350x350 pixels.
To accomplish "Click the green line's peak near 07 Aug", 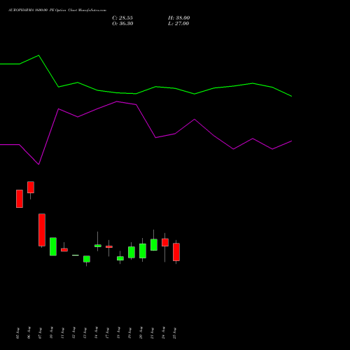I will (38, 55).
